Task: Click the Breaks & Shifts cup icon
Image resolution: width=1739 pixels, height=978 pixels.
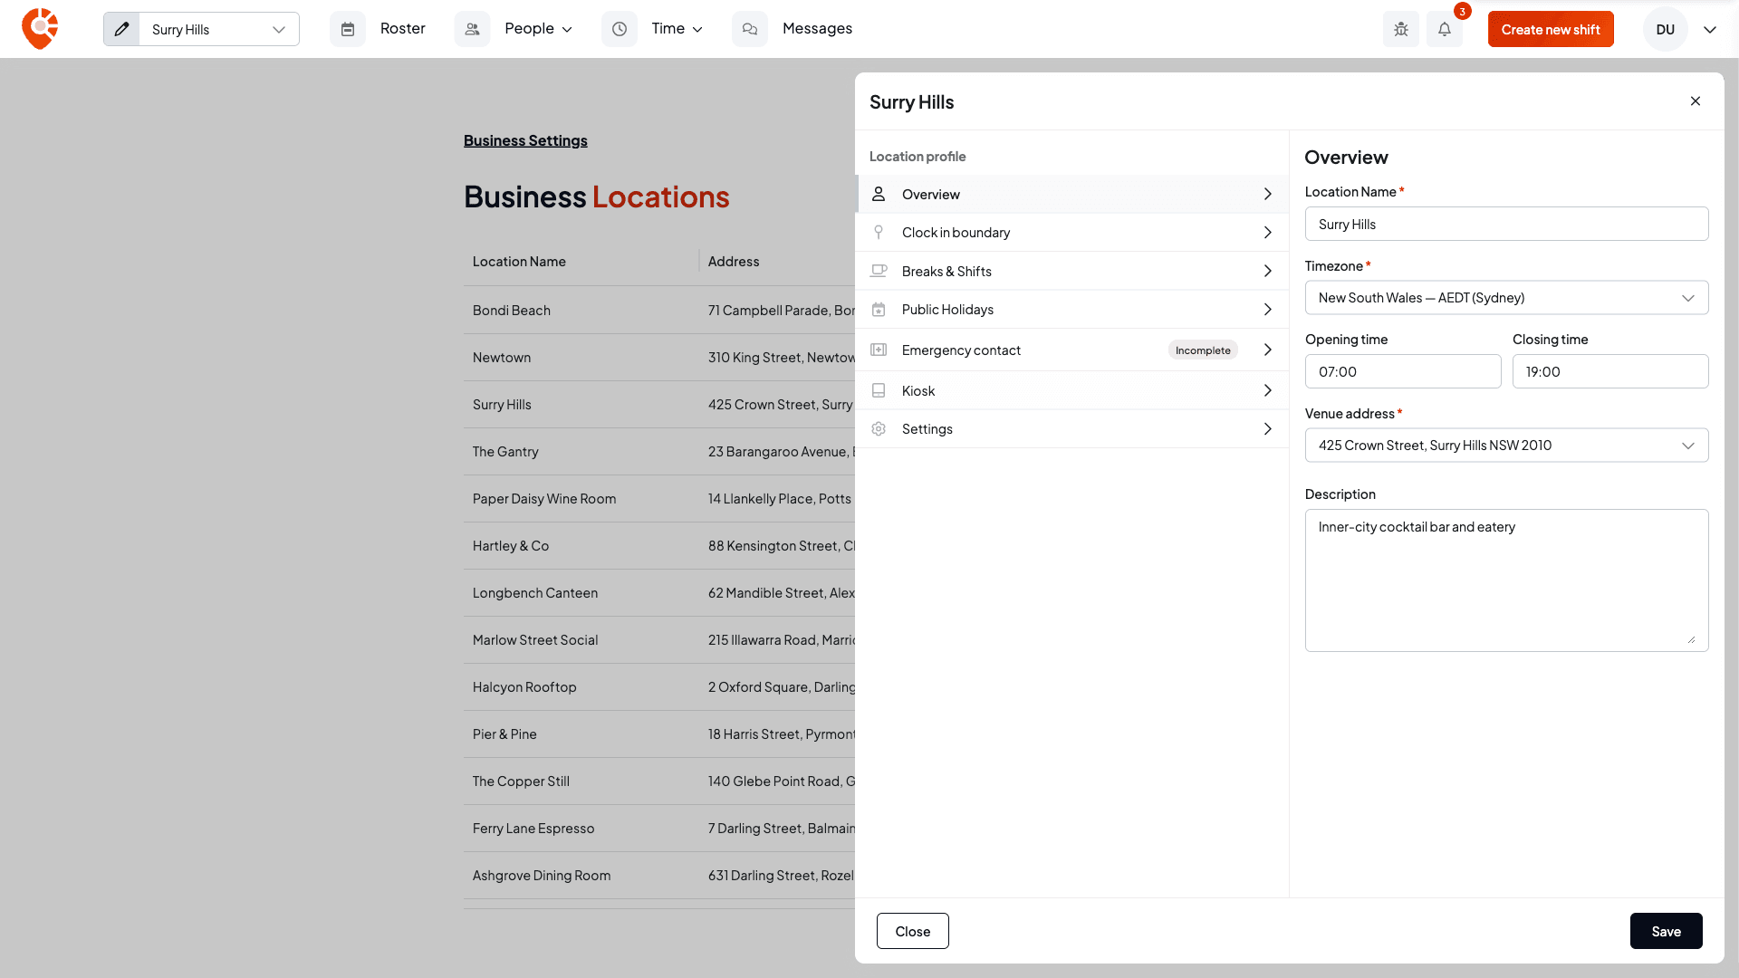Action: click(879, 271)
